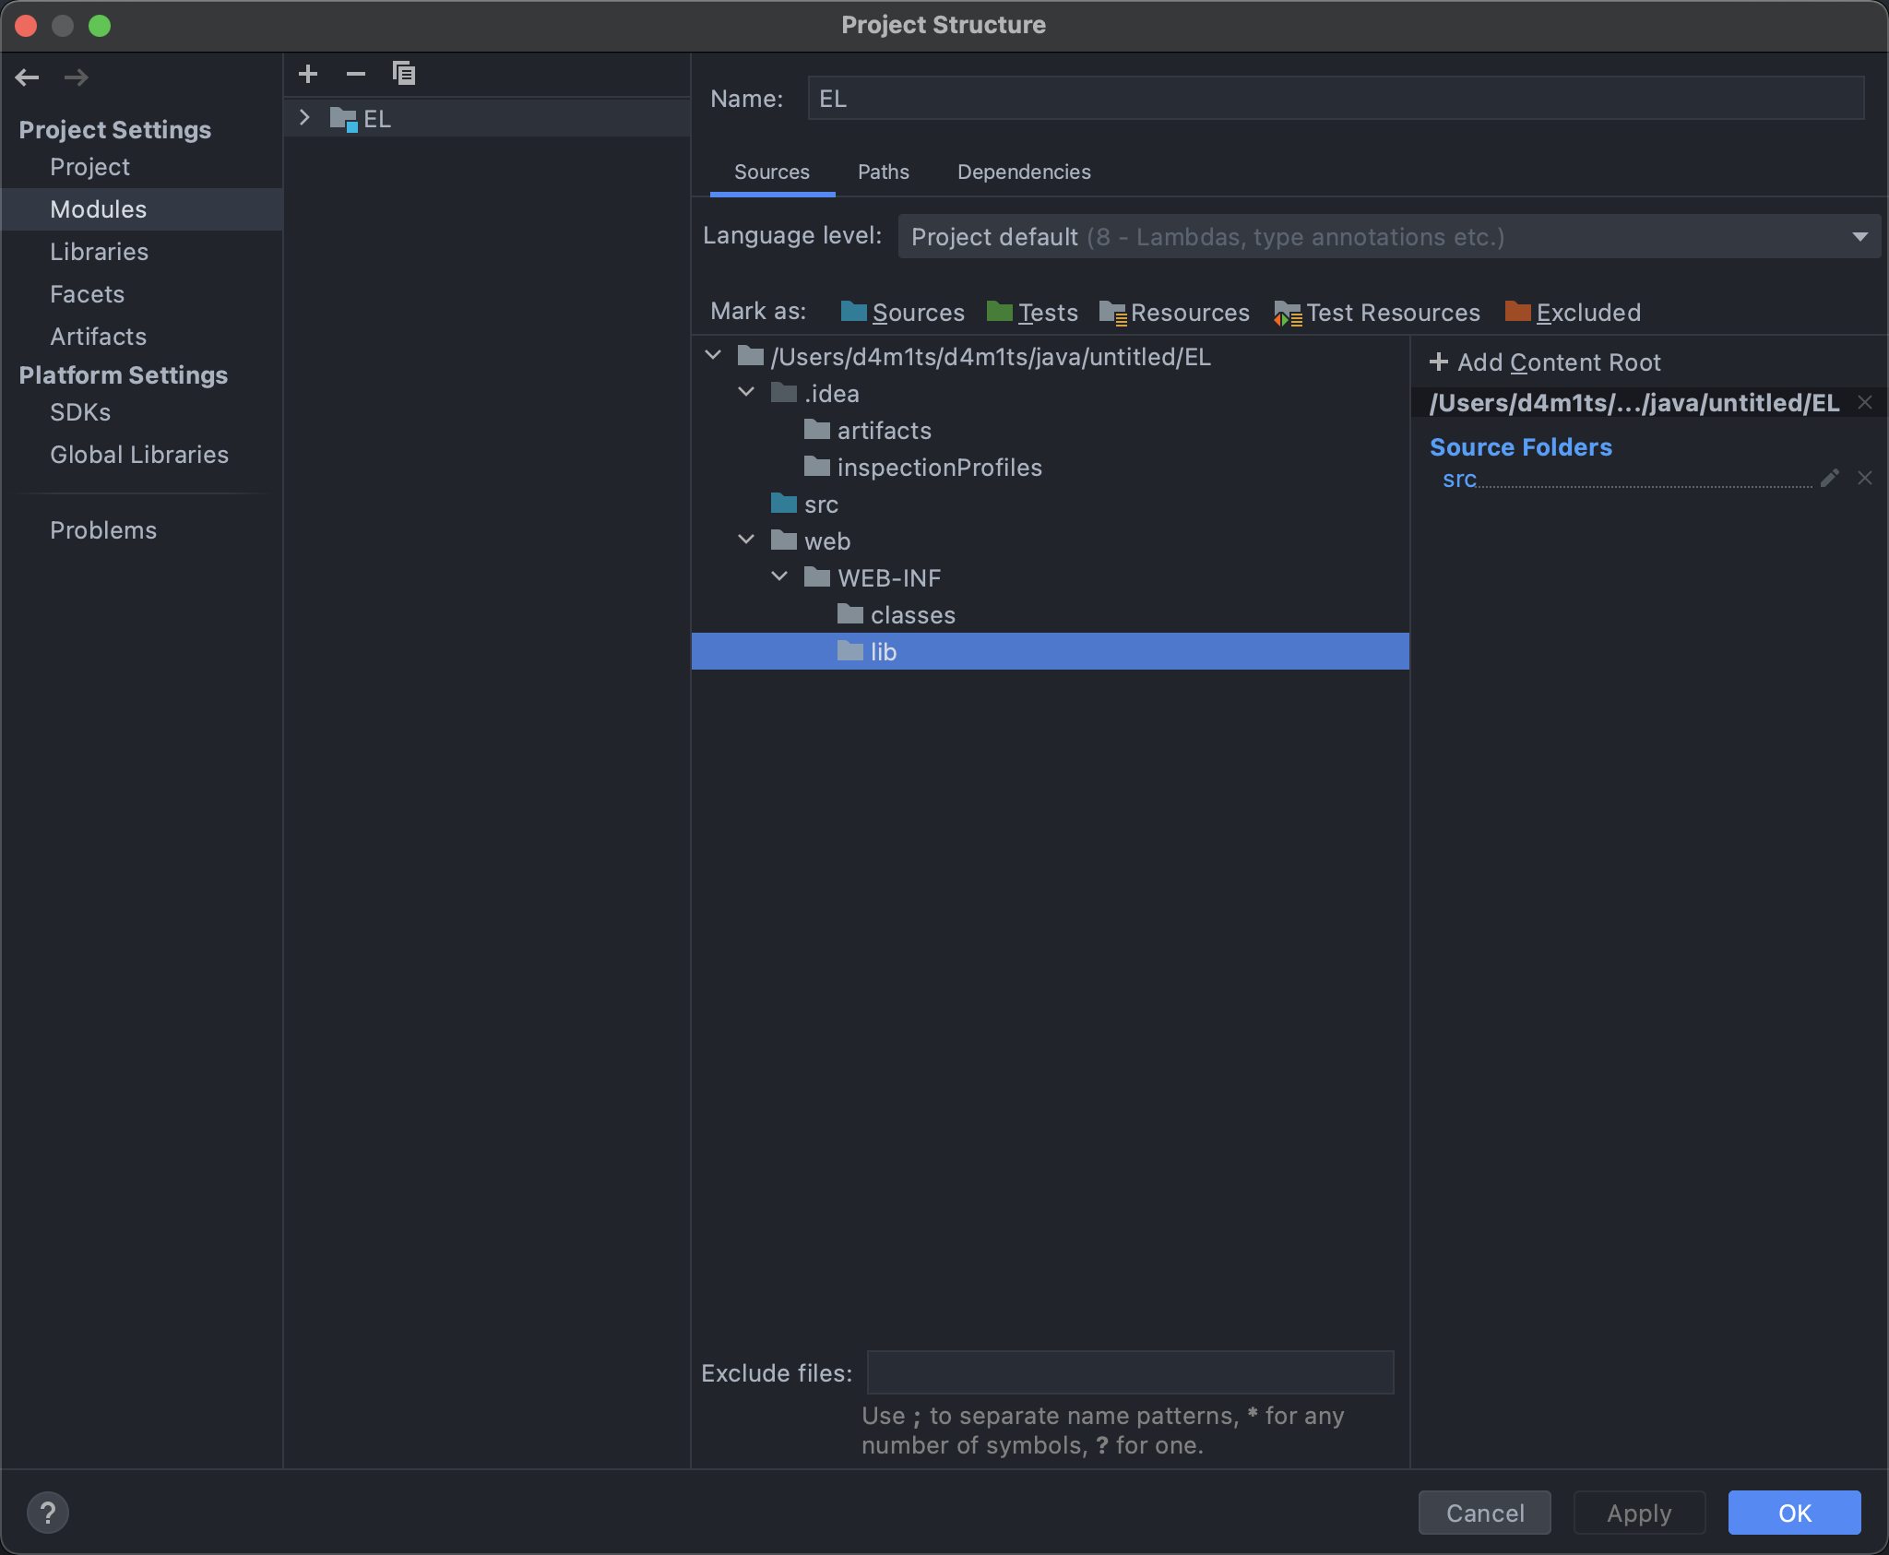Open Artifacts in Project Settings
The image size is (1889, 1555).
point(98,337)
